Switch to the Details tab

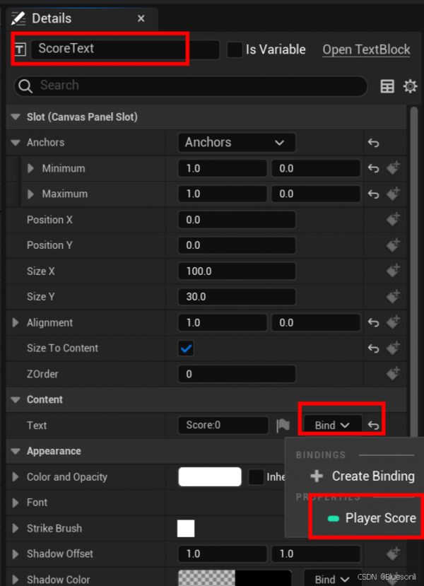coord(51,18)
